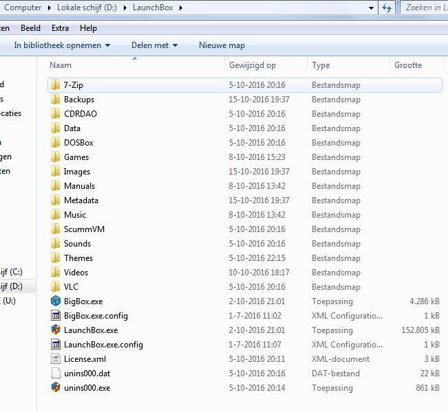Click the BigBox.exe.config file icon

click(56, 316)
